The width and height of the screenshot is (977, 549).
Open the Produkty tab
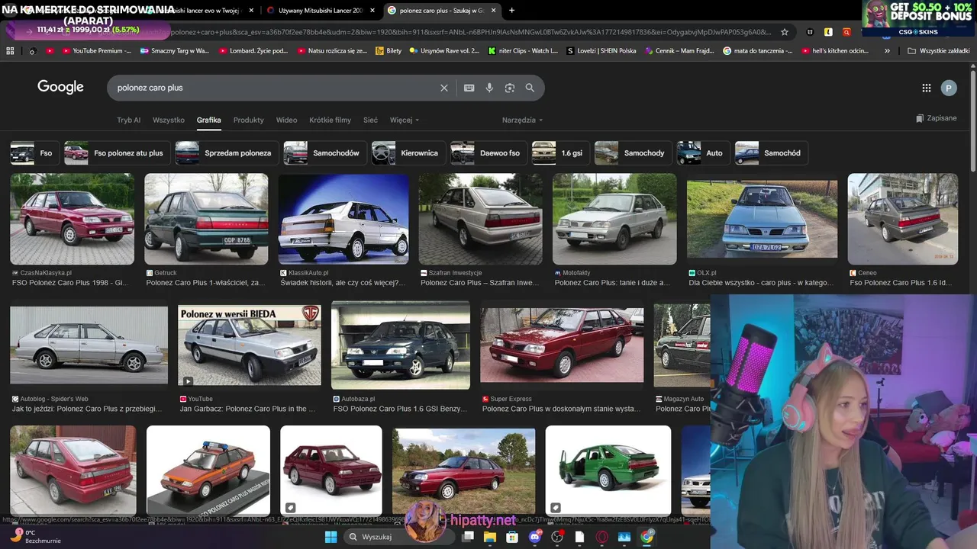point(249,120)
